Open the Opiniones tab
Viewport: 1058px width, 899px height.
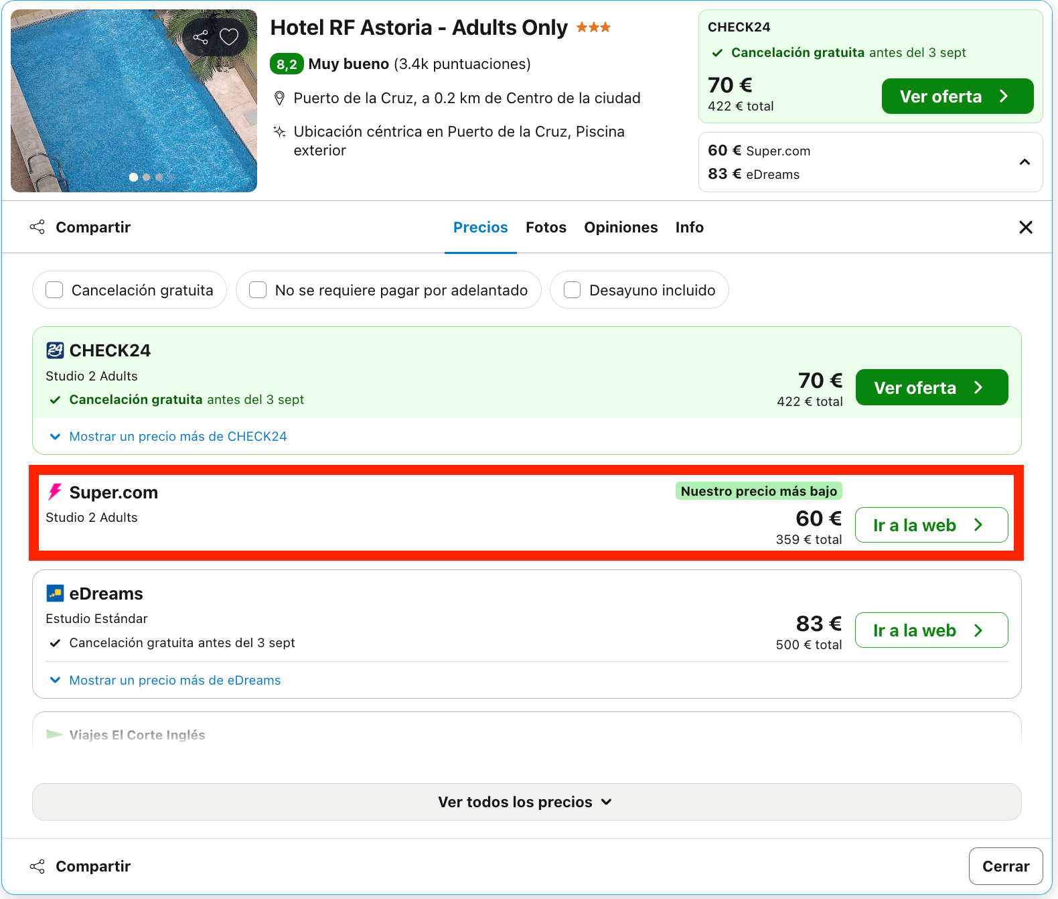click(x=621, y=228)
